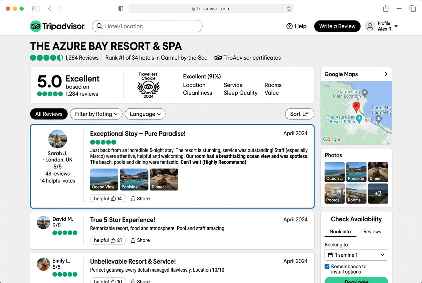Switch to the Book into tab
This screenshot has height=283, width=422.
pos(341,232)
